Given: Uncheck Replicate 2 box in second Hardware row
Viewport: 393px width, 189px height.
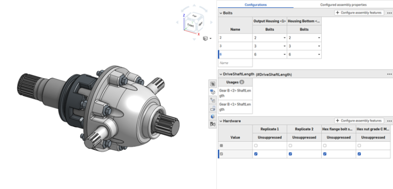Looking at the screenshot, I should 290,154.
